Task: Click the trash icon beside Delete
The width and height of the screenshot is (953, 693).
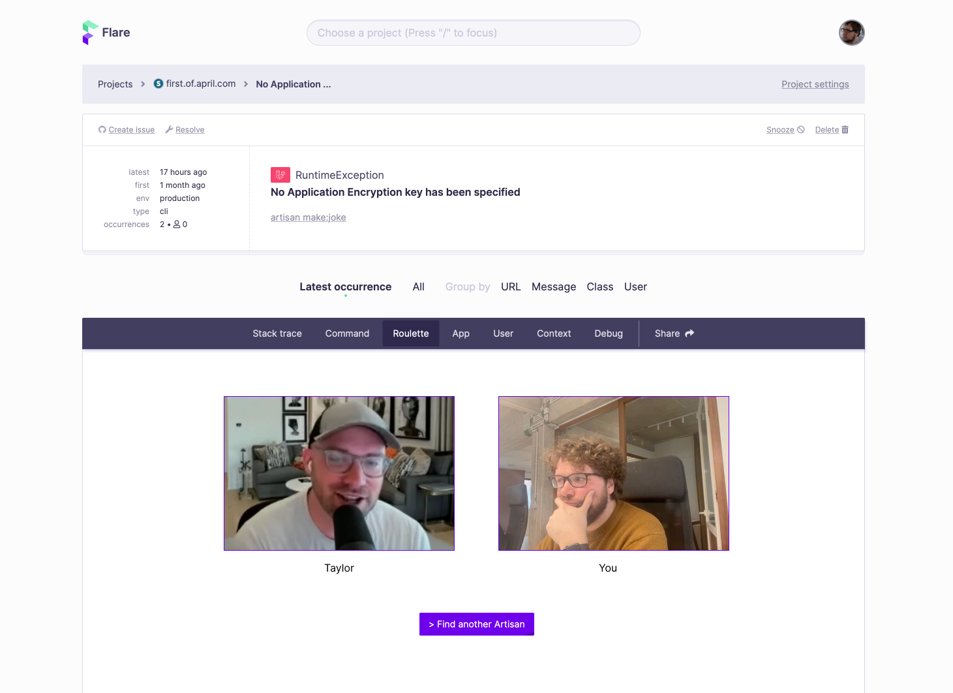Action: 845,130
